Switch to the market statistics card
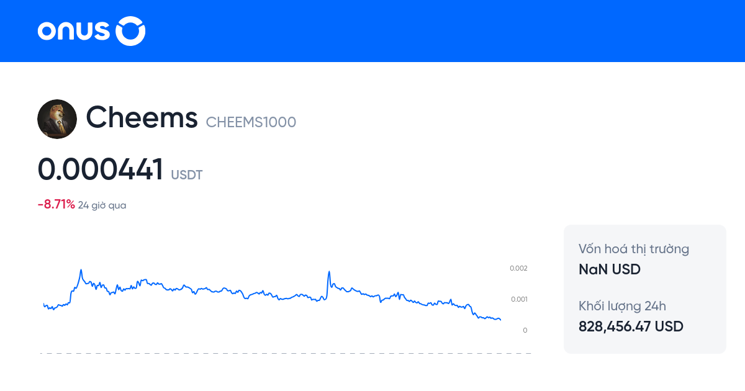Screen dimensions: 745x391 click(644, 289)
